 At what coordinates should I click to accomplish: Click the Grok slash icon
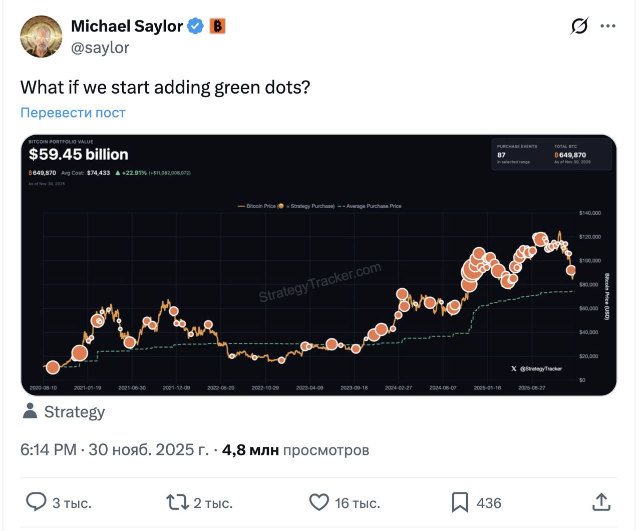point(579,26)
